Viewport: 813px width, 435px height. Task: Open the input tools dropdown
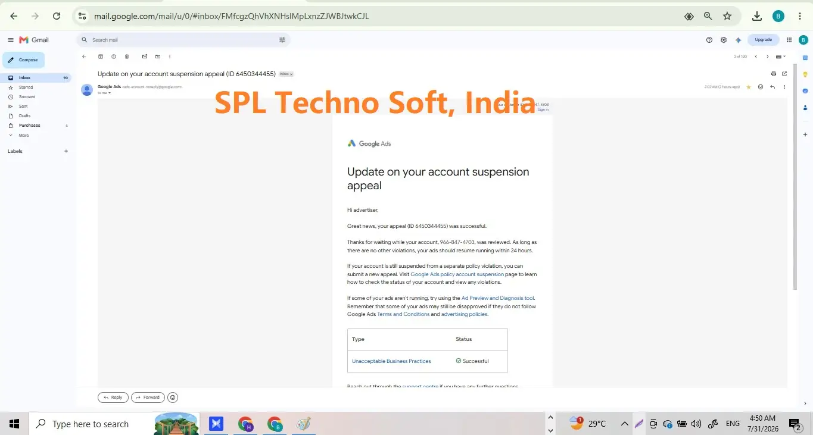click(781, 57)
